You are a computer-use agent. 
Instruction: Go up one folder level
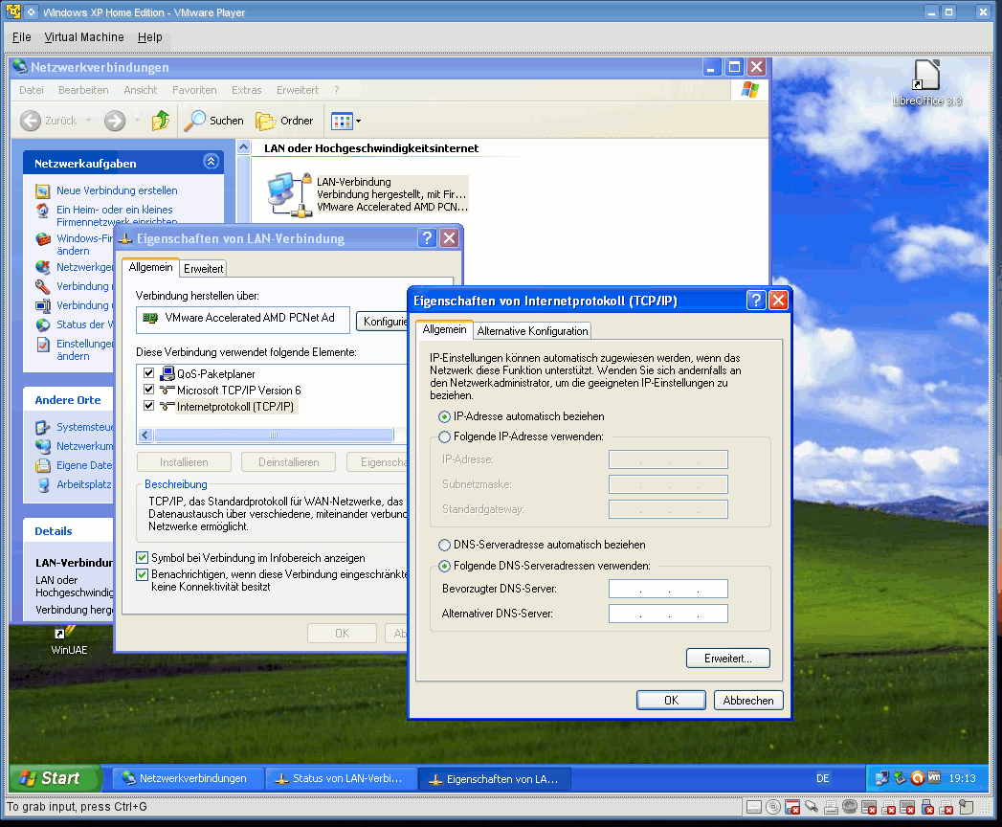coord(161,121)
